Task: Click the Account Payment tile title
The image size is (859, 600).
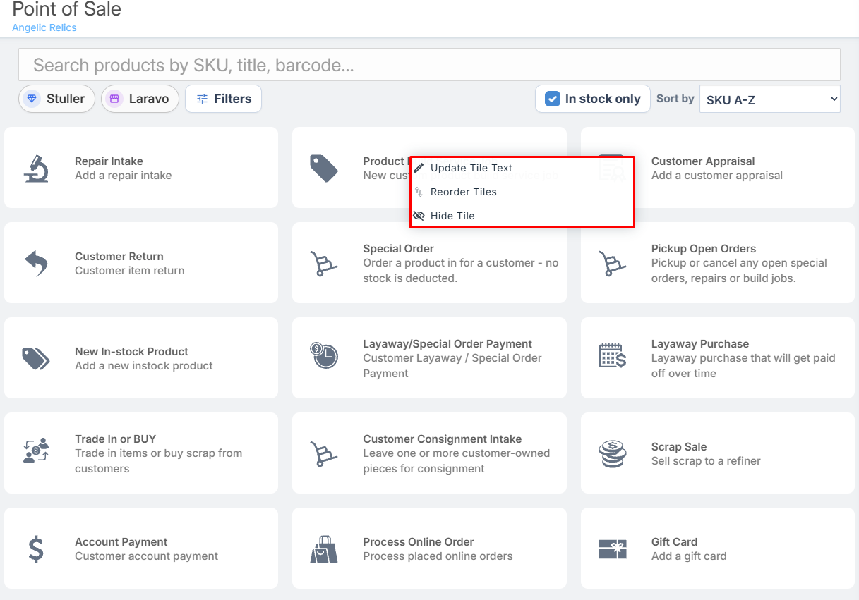Action: (121, 542)
